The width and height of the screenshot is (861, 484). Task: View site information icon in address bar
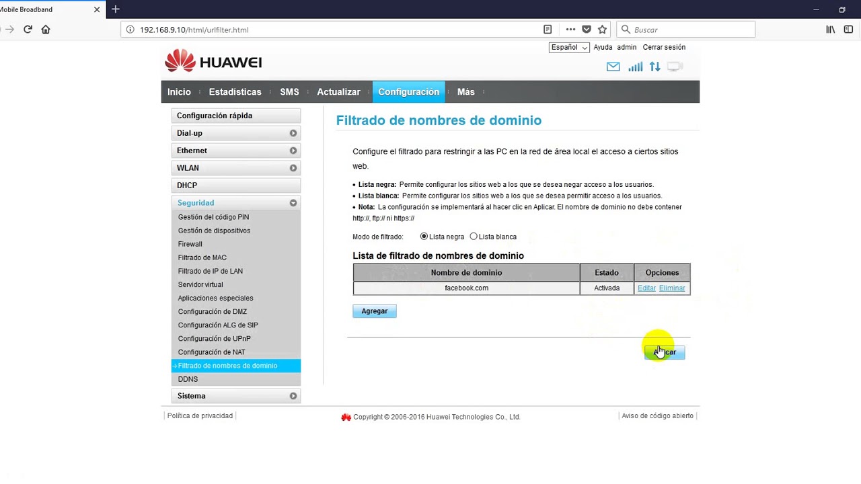tap(130, 30)
